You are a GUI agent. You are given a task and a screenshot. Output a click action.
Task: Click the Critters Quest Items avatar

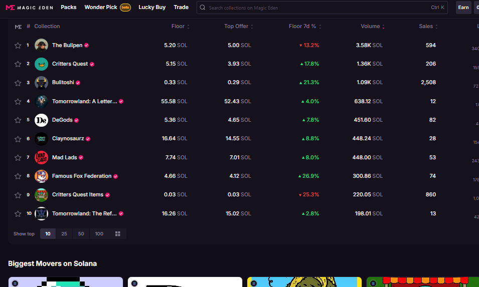pyautogui.click(x=41, y=195)
